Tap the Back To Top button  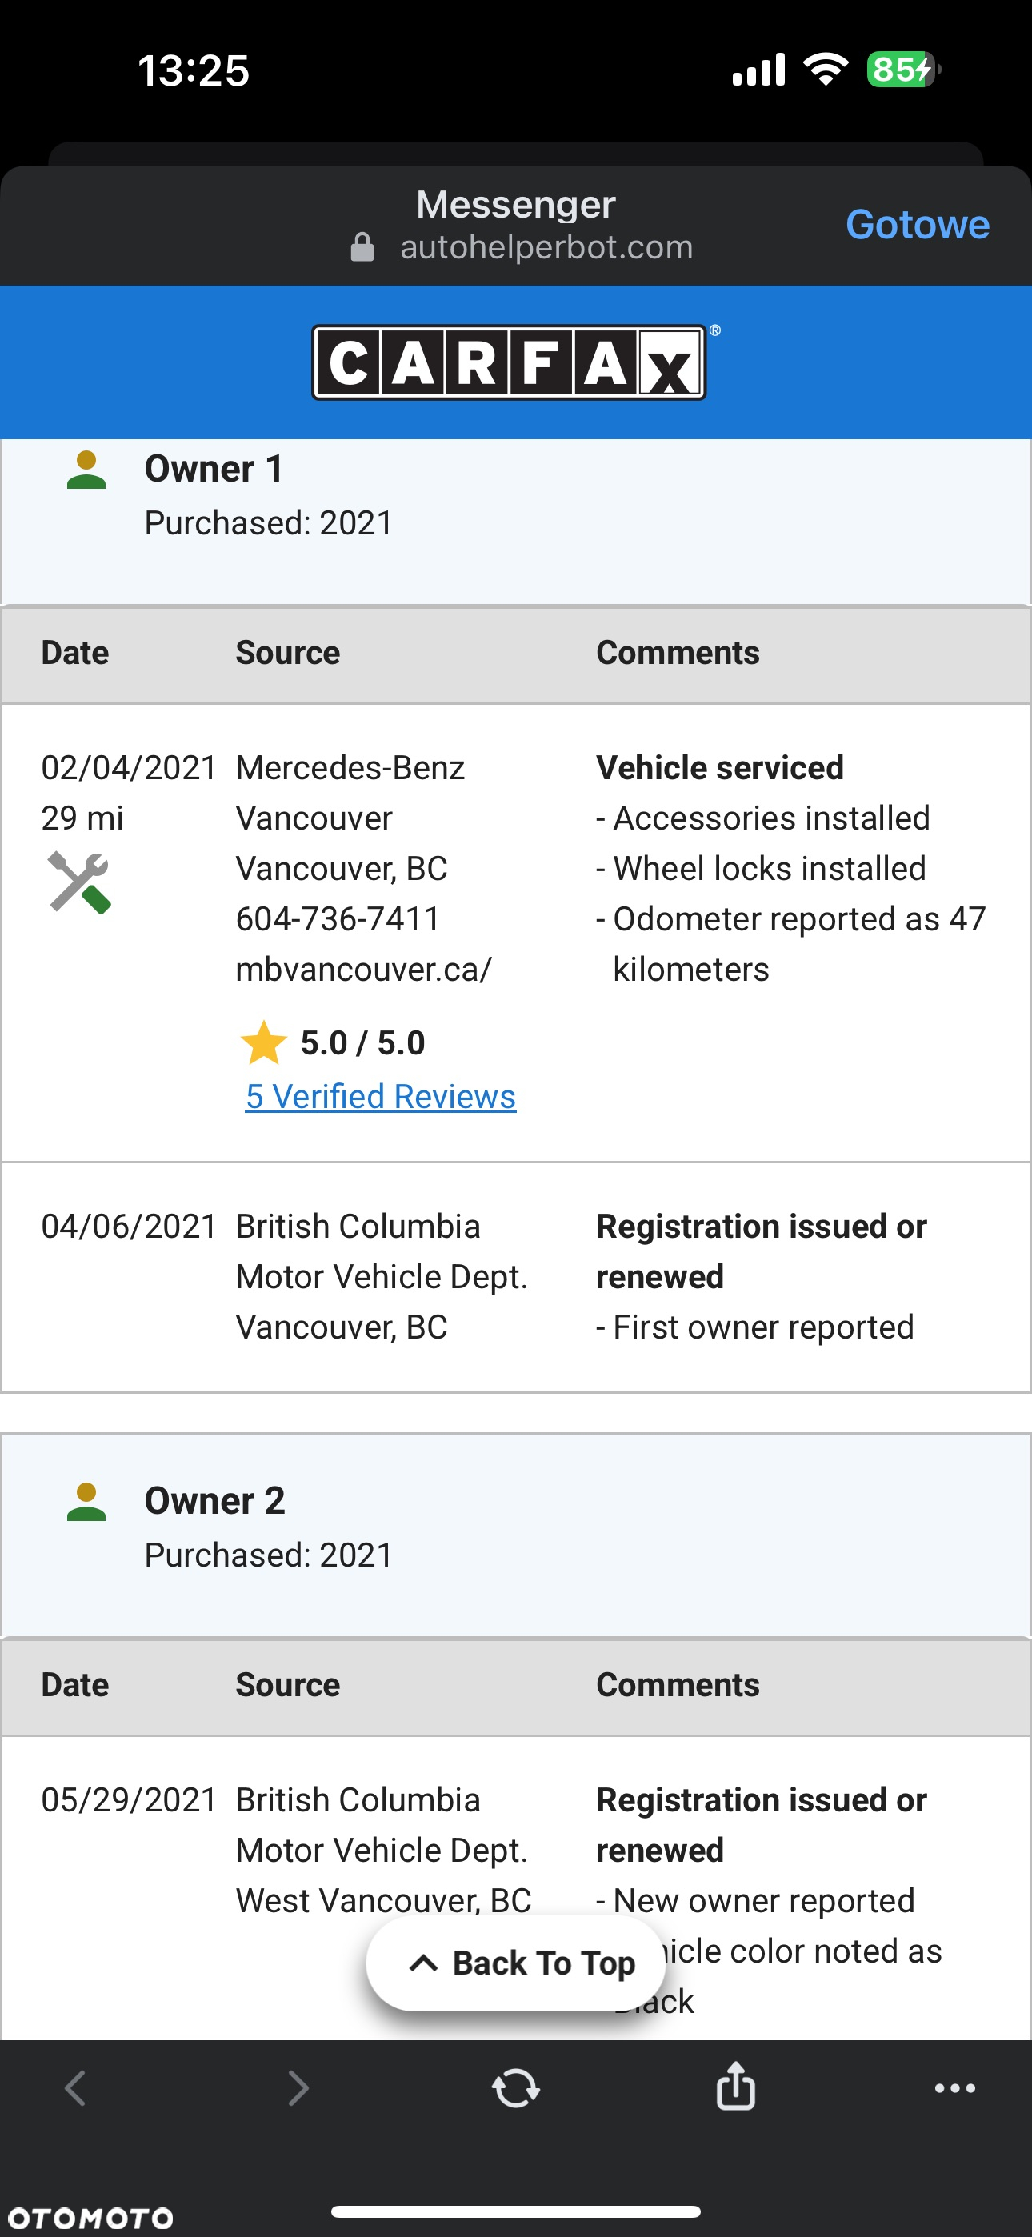coord(516,1963)
